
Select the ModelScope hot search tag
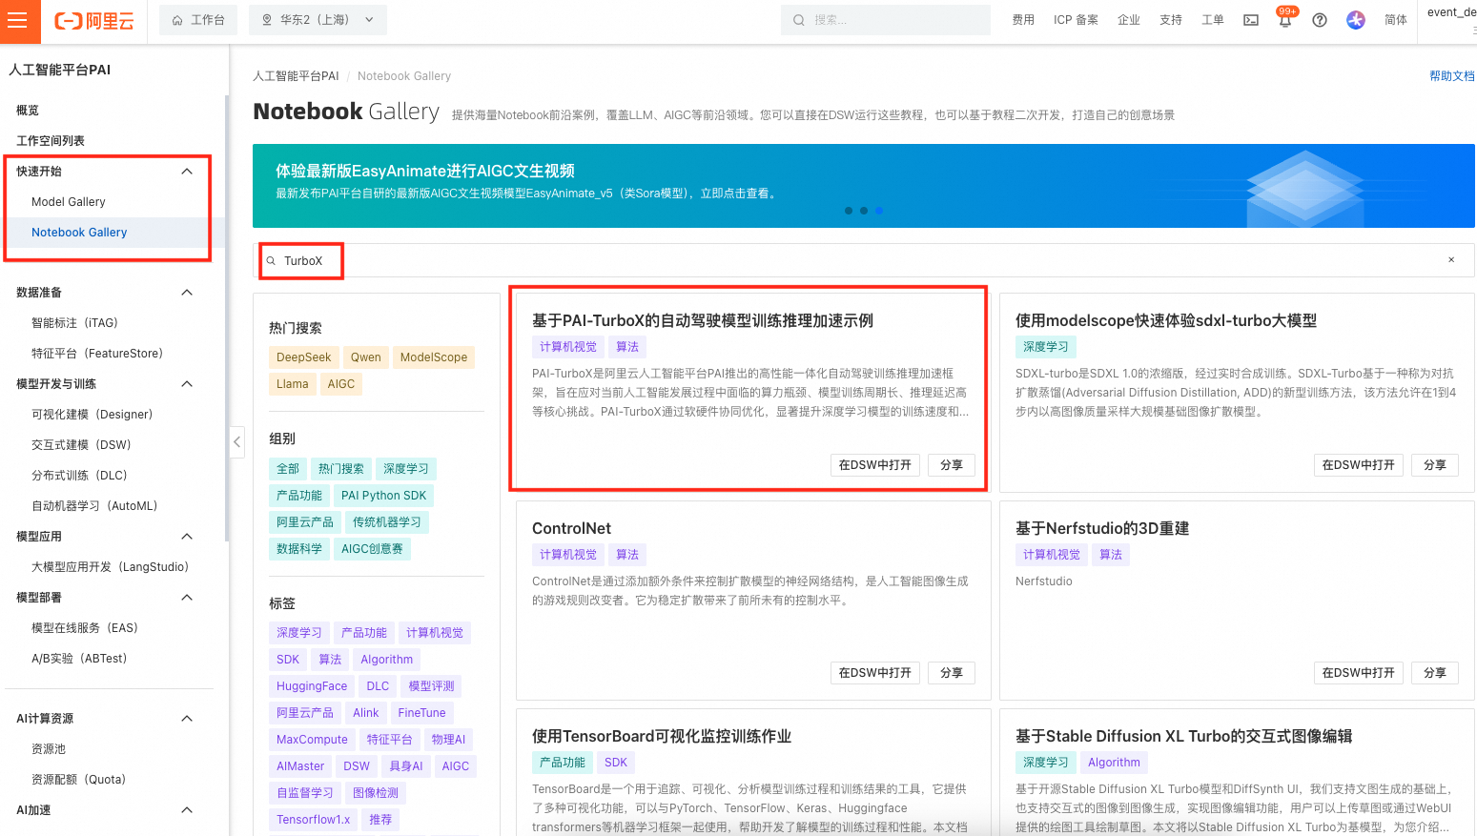(x=434, y=357)
